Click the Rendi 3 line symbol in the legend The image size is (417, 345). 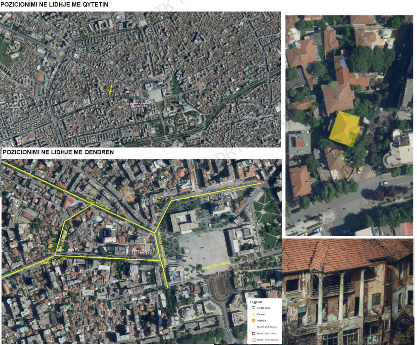pyautogui.click(x=253, y=327)
